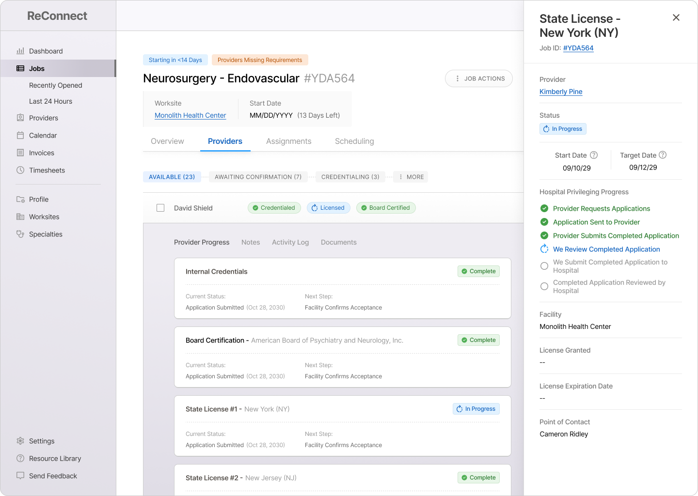The height and width of the screenshot is (496, 698).
Task: Click the Specialties stethoscope icon
Action: point(20,234)
